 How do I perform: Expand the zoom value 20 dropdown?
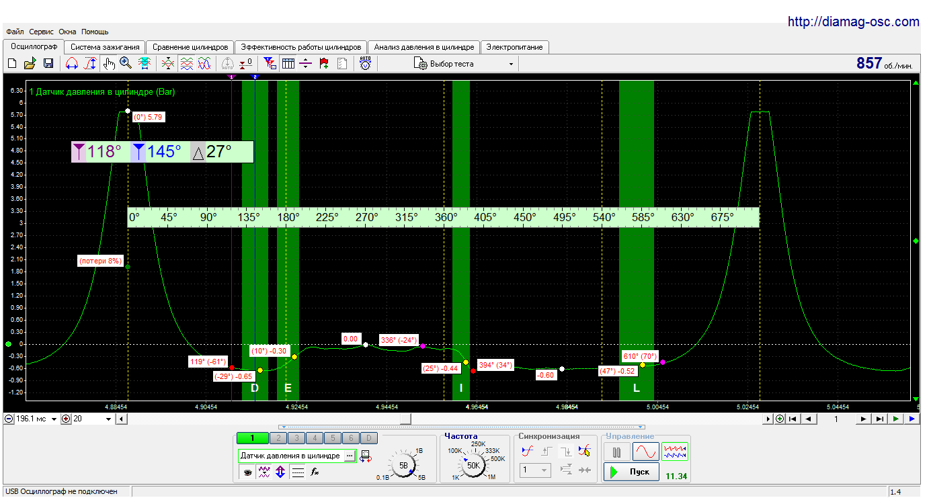tap(109, 419)
